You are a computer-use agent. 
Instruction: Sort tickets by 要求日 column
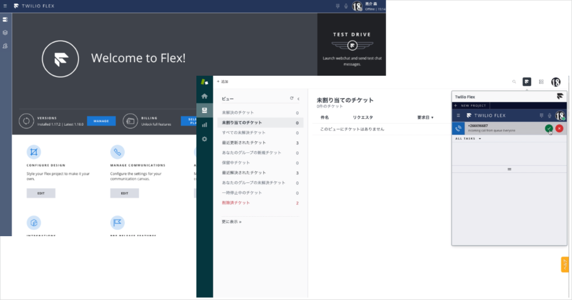[x=426, y=117]
